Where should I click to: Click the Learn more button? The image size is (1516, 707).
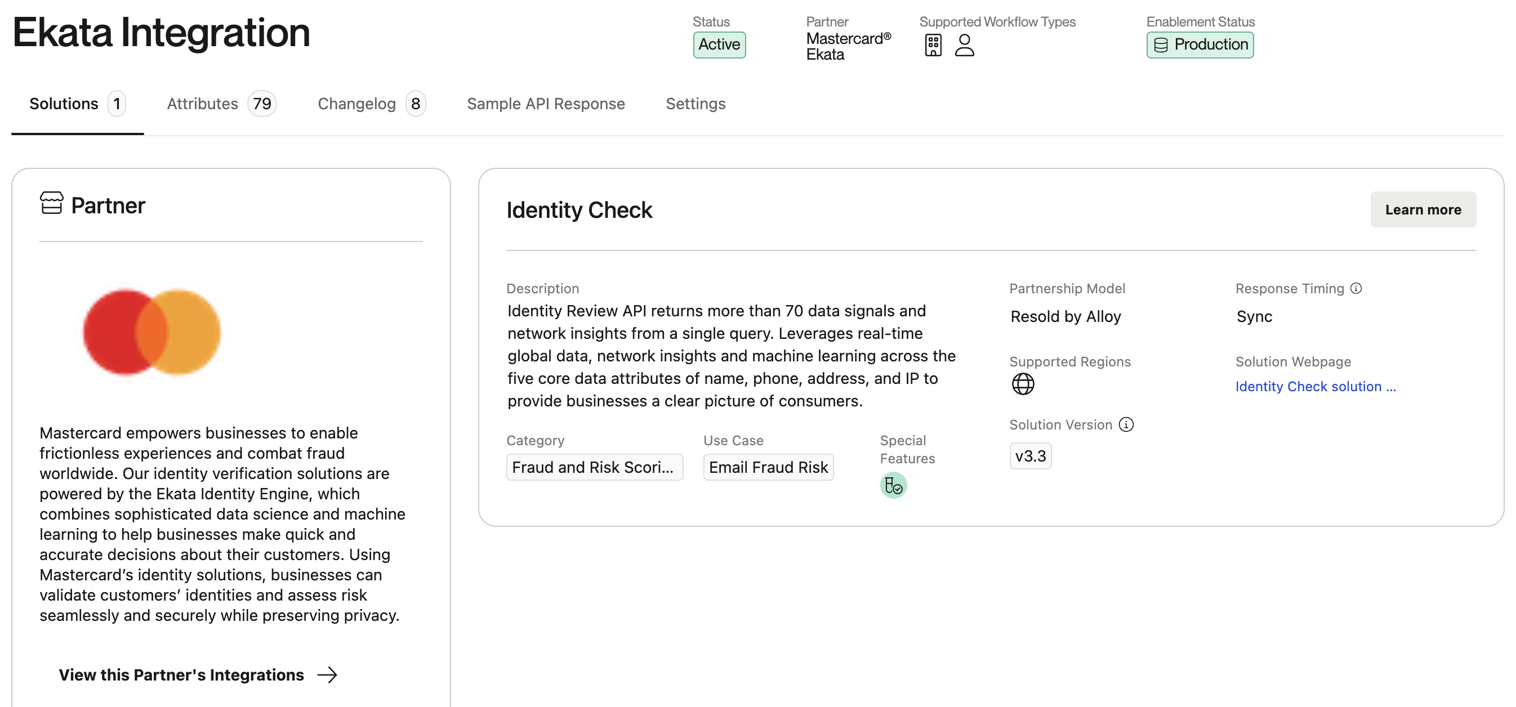[x=1423, y=209]
